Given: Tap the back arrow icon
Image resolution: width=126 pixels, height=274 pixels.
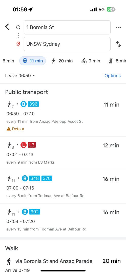Looking at the screenshot, I should (x=7, y=27).
